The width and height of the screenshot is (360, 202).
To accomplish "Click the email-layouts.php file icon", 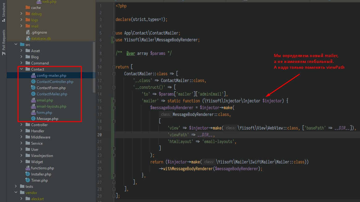I will pos(33,106).
